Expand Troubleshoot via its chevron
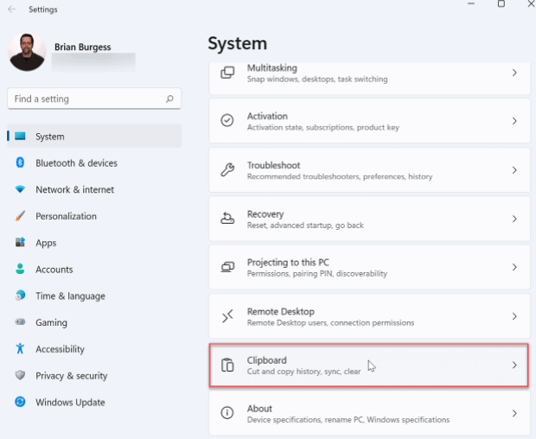Image resolution: width=536 pixels, height=439 pixels. click(514, 169)
